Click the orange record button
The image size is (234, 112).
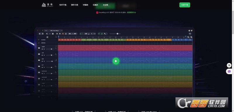(63, 34)
